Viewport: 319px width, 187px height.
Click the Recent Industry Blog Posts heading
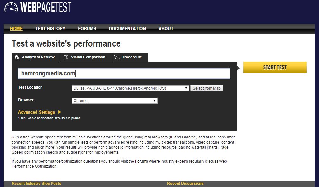[36, 183]
